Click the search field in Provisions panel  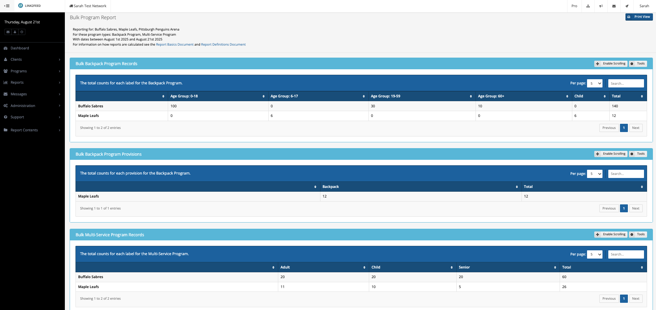click(x=626, y=174)
